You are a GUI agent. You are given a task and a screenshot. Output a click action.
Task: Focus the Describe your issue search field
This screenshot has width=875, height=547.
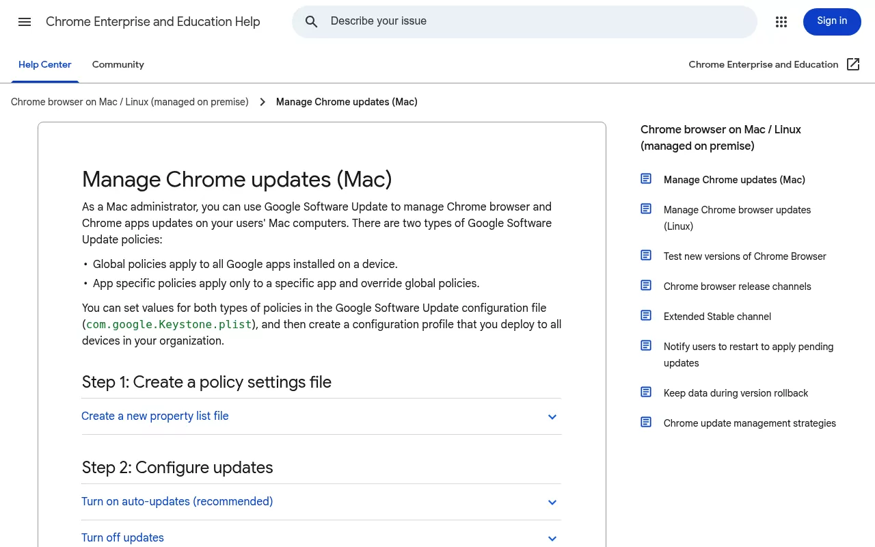(524, 22)
